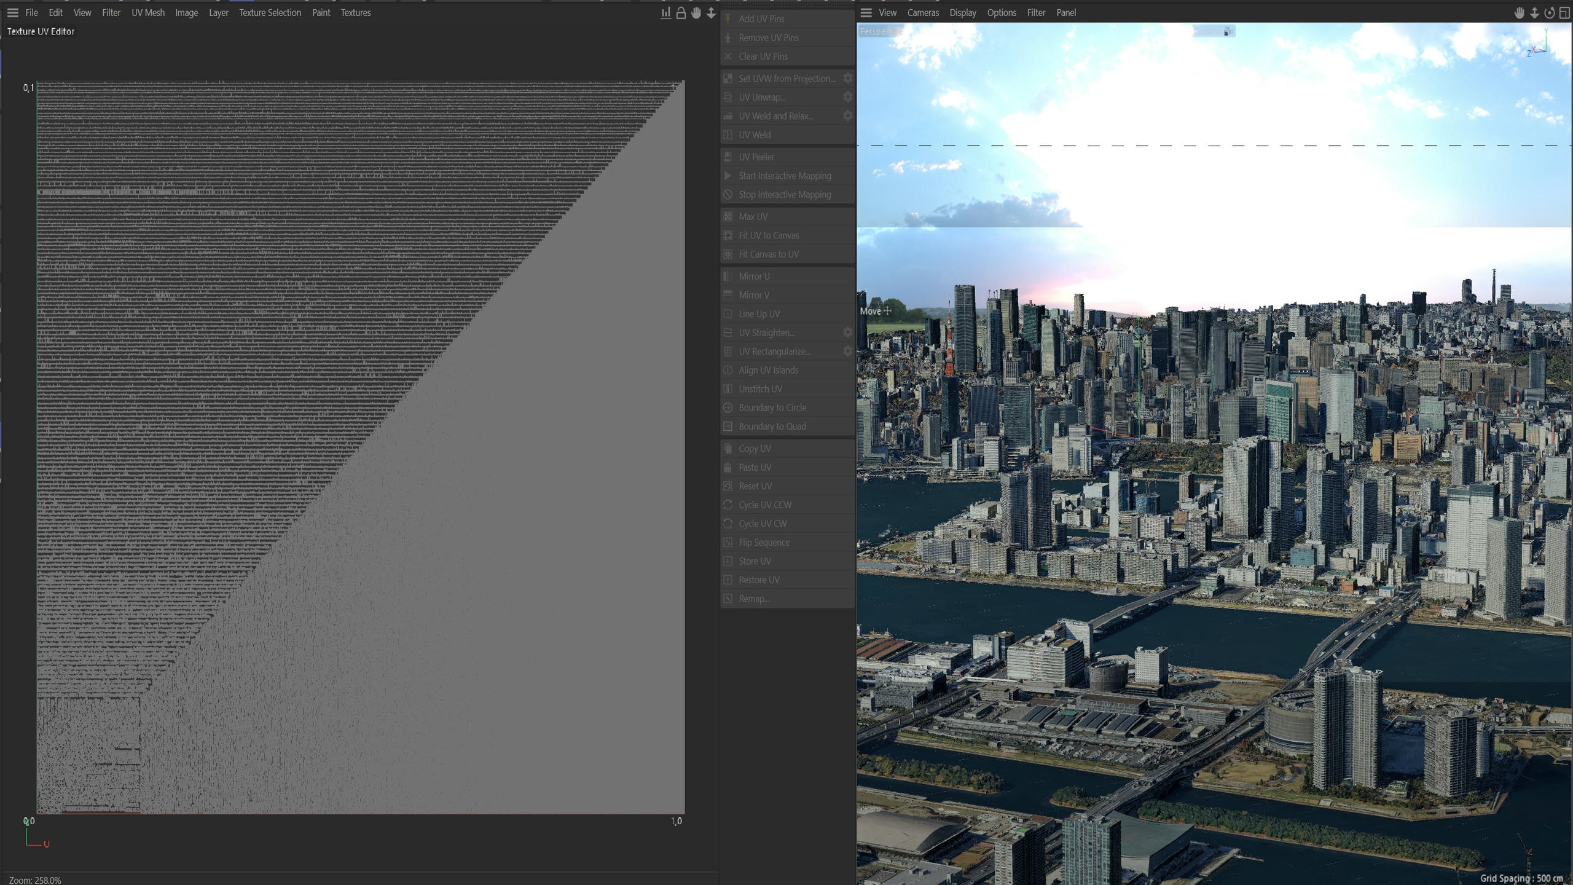Image resolution: width=1573 pixels, height=885 pixels.
Task: Click histogram icon in UV editor header
Action: (665, 12)
